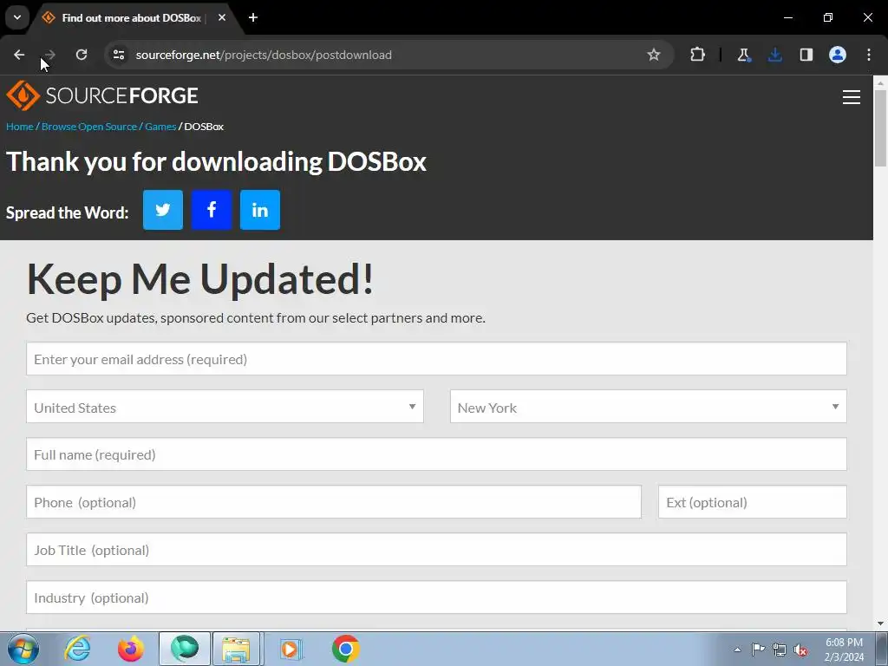Open the network tray icon
The width and height of the screenshot is (888, 666).
tap(780, 650)
